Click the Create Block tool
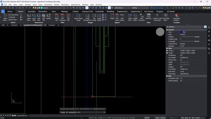This screenshot has width=211, height=119. tap(13, 15)
